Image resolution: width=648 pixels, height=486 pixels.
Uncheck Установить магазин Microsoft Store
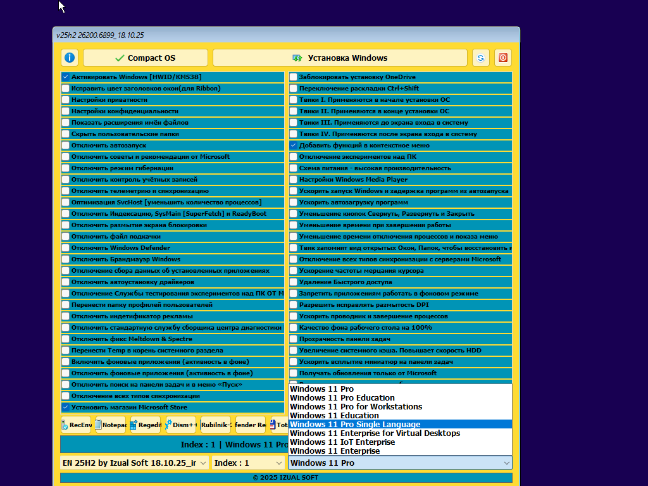pos(66,408)
